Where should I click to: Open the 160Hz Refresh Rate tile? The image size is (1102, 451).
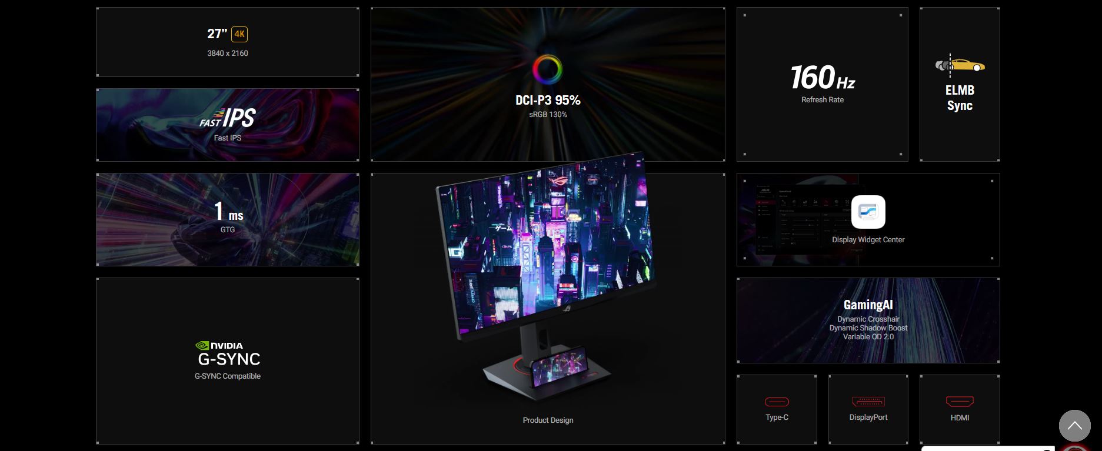pos(823,84)
